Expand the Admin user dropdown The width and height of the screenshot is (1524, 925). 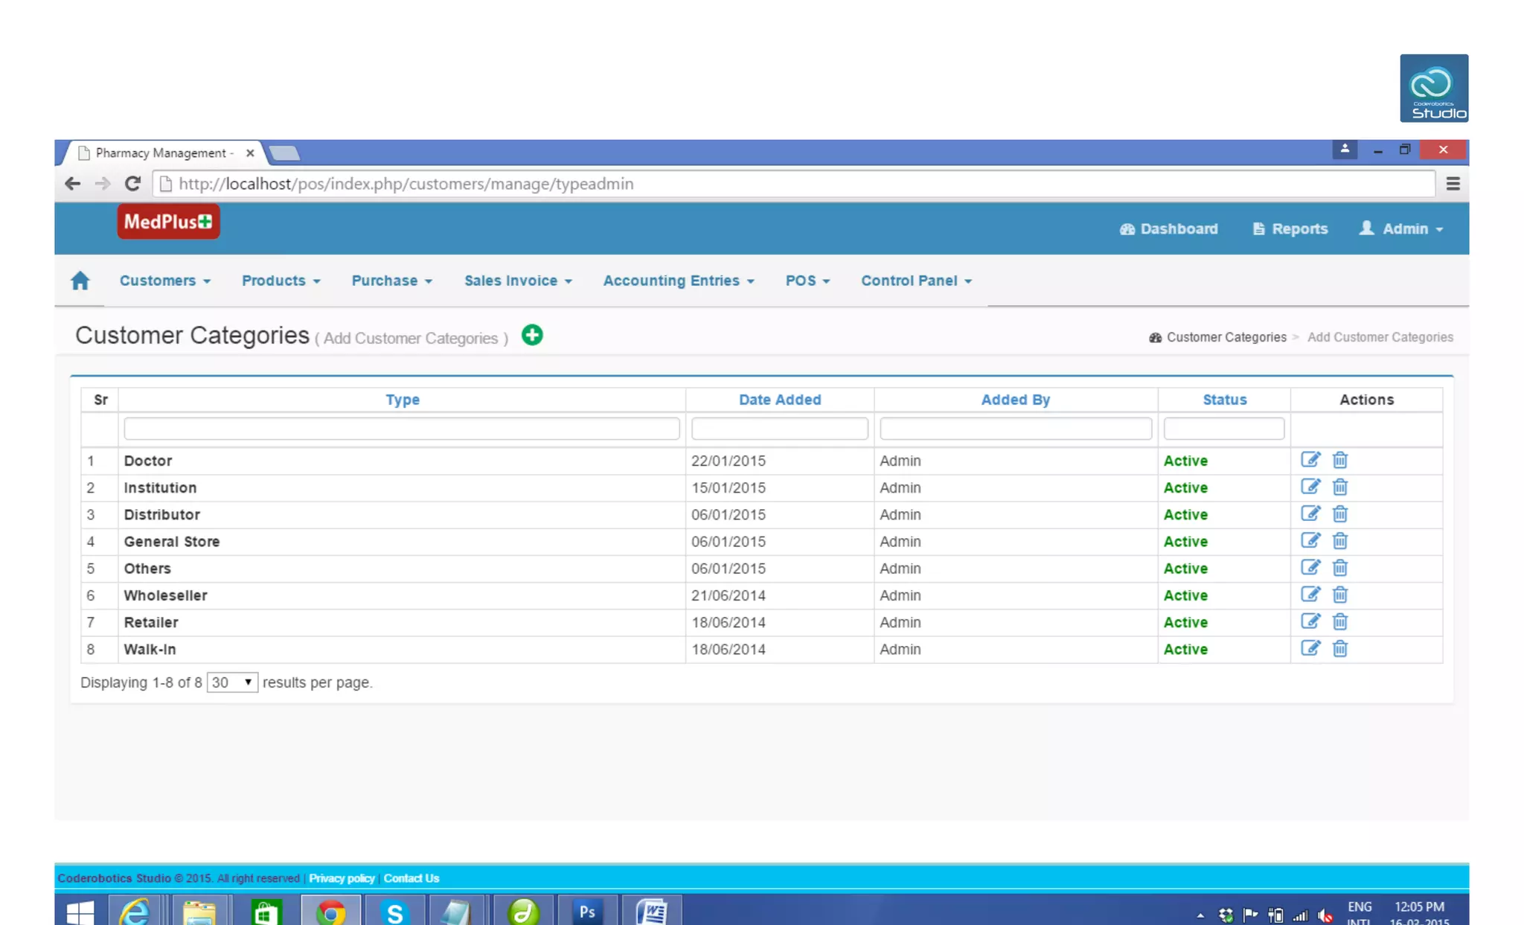[1402, 229]
